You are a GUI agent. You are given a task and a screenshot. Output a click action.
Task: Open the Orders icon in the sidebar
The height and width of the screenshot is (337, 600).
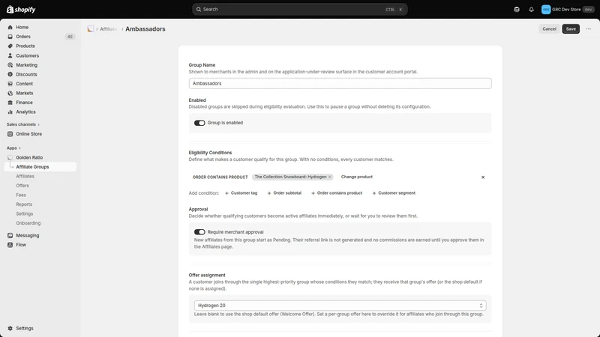(x=10, y=37)
